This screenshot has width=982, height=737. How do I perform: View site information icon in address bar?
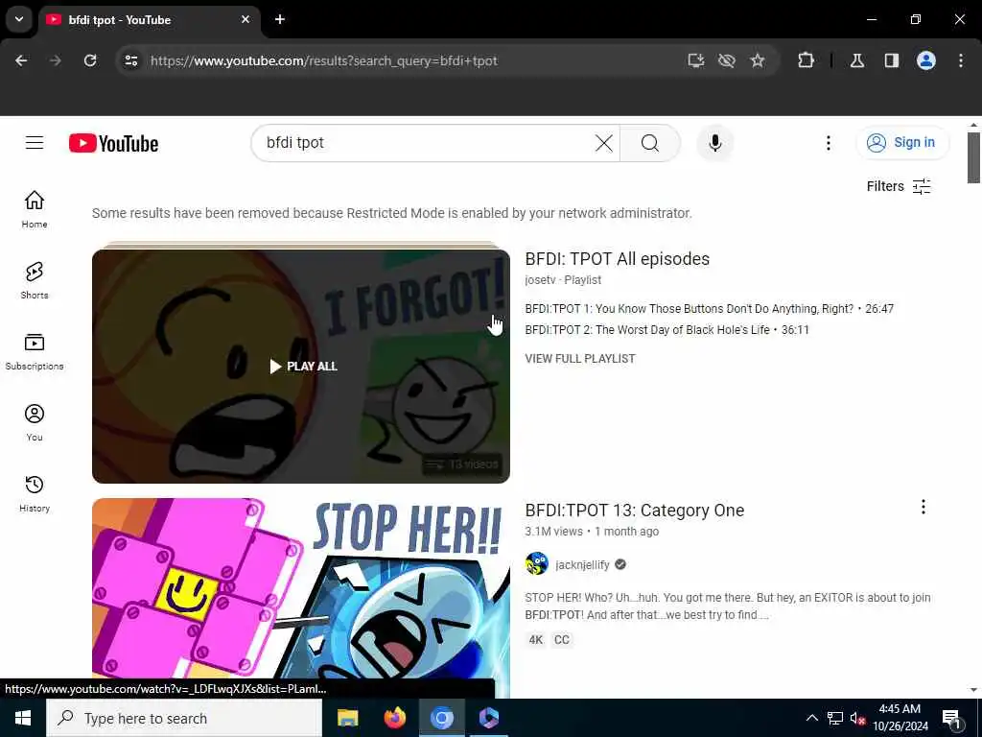click(x=130, y=60)
